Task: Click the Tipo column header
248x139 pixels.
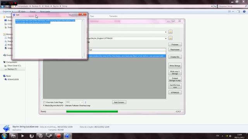Action: [x=92, y=16]
